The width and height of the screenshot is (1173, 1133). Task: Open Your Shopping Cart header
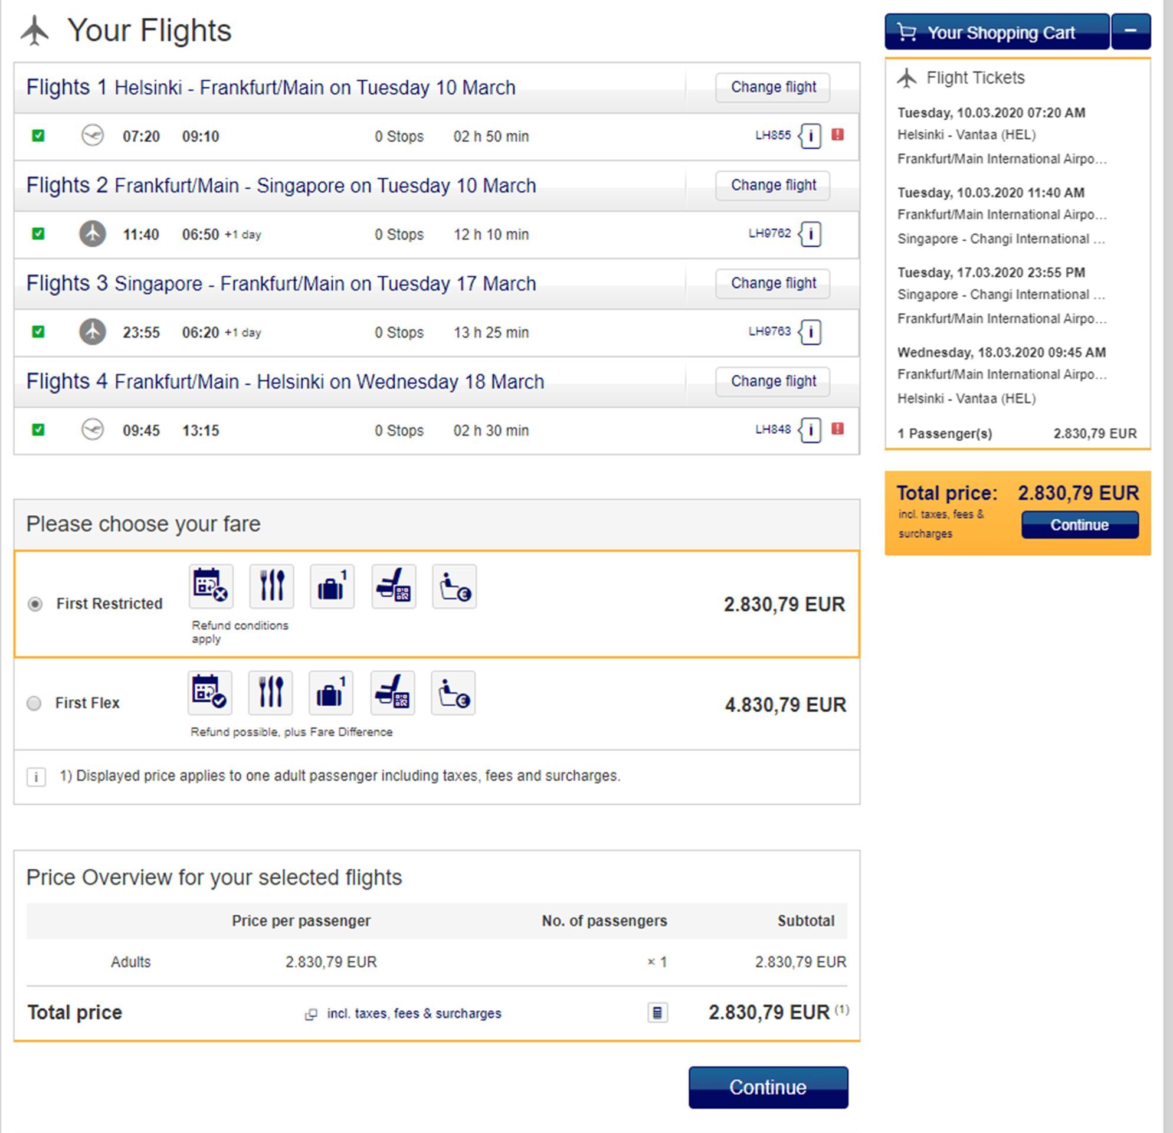coord(997,32)
